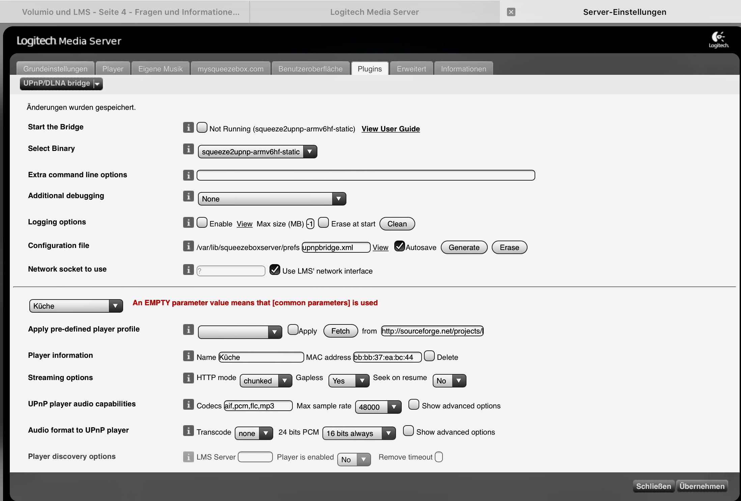Open Seek on resume No dropdown
The width and height of the screenshot is (741, 501).
pyautogui.click(x=449, y=381)
